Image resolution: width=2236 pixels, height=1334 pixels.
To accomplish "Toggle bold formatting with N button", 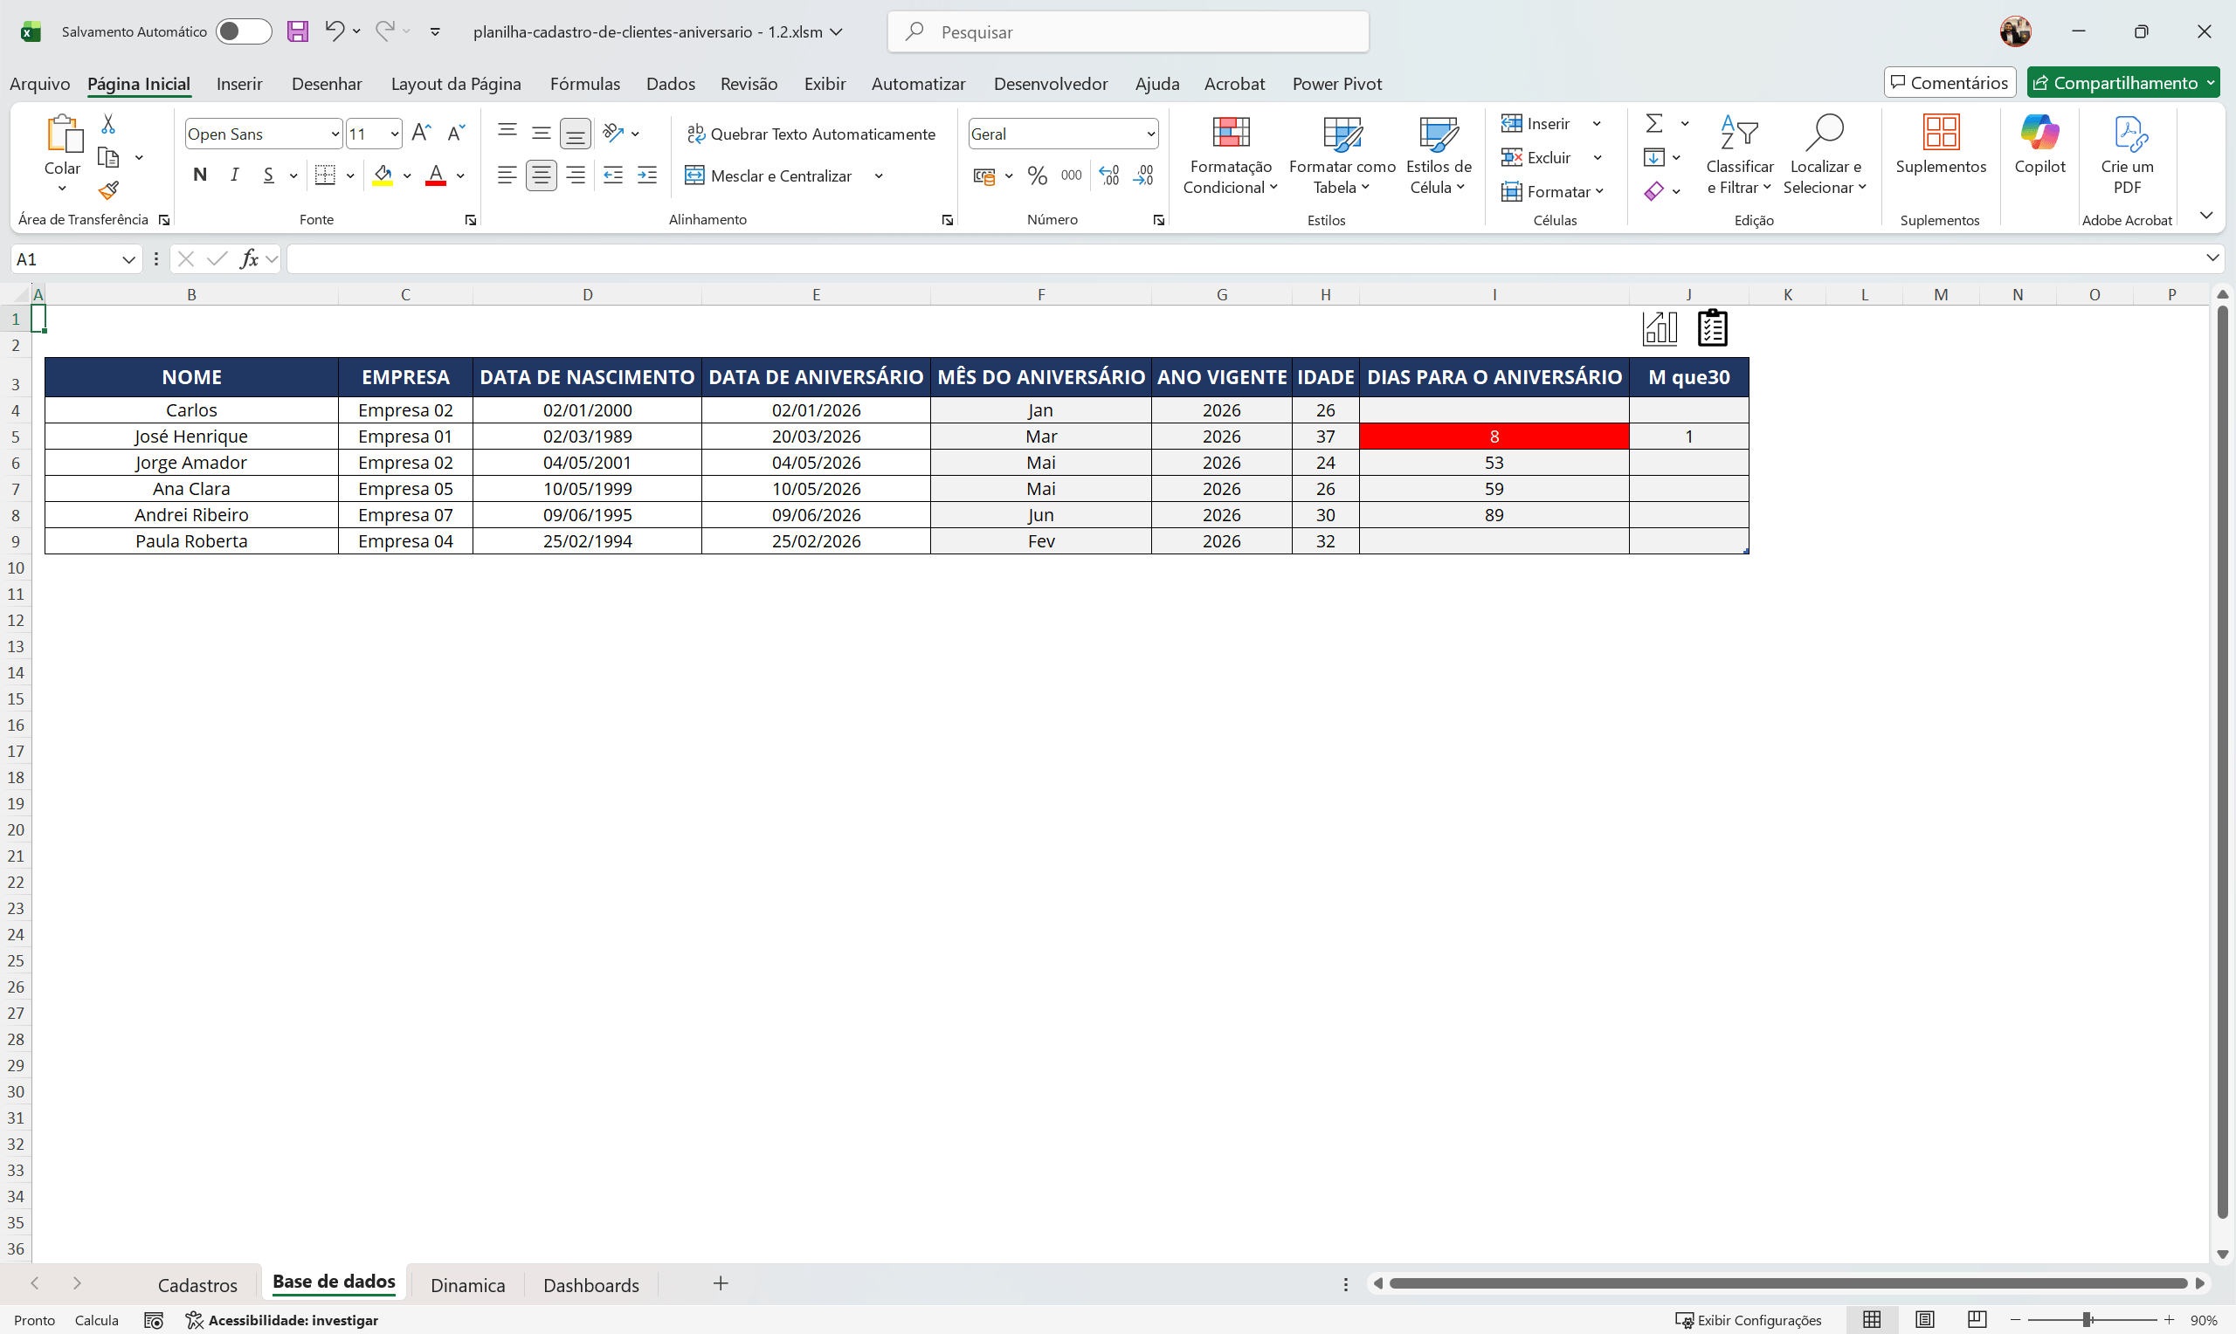I will tap(200, 175).
